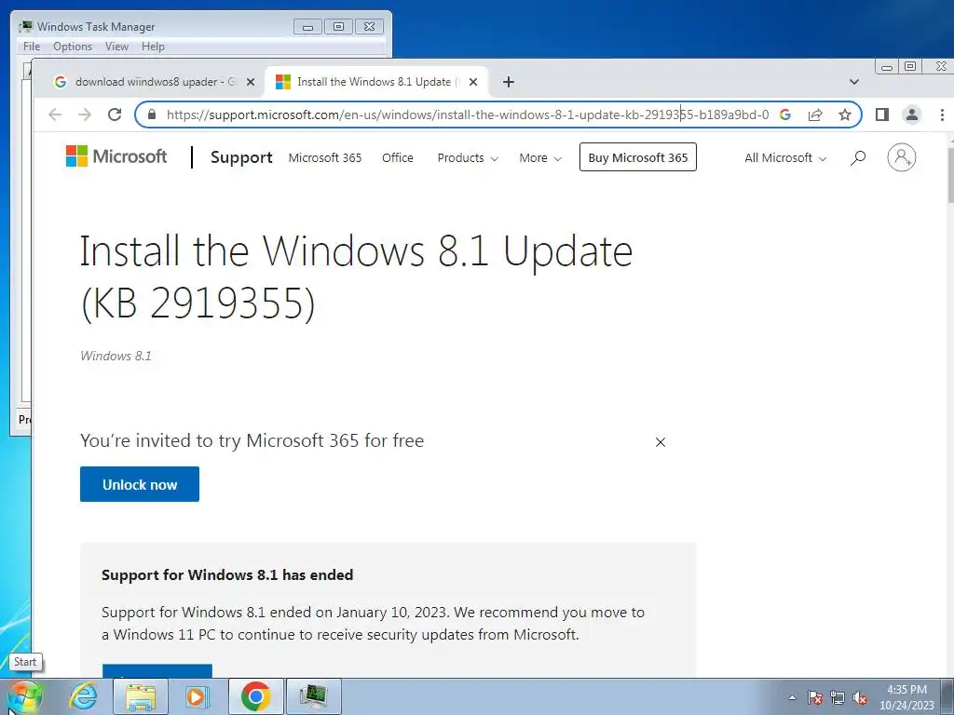This screenshot has width=954, height=715.
Task: Open the Options menu in Task Manager
Action: (73, 47)
